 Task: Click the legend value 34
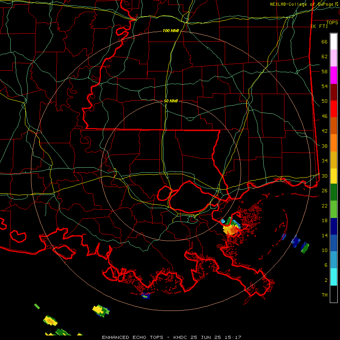pos(325,161)
